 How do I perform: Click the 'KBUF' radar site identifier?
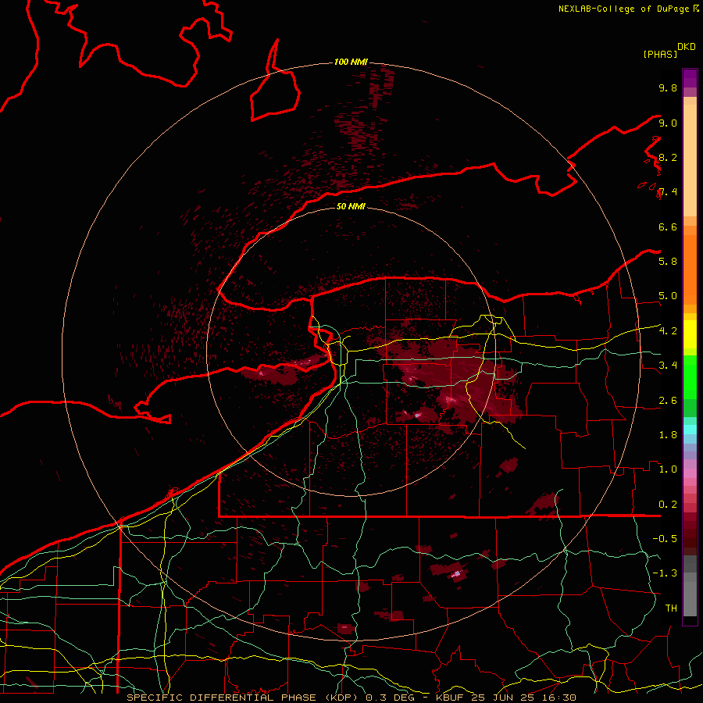[x=449, y=698]
